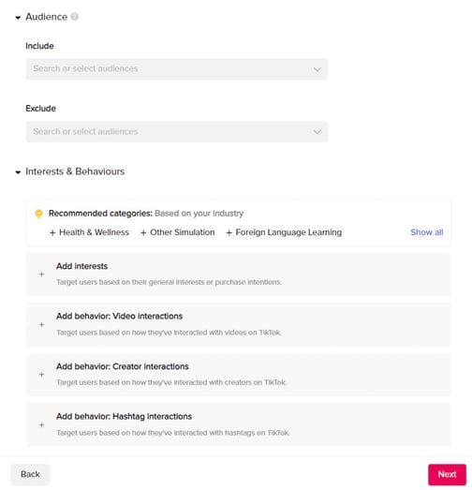Focus the Include search audiences field
The width and height of the screenshot is (472, 490).
[177, 69]
